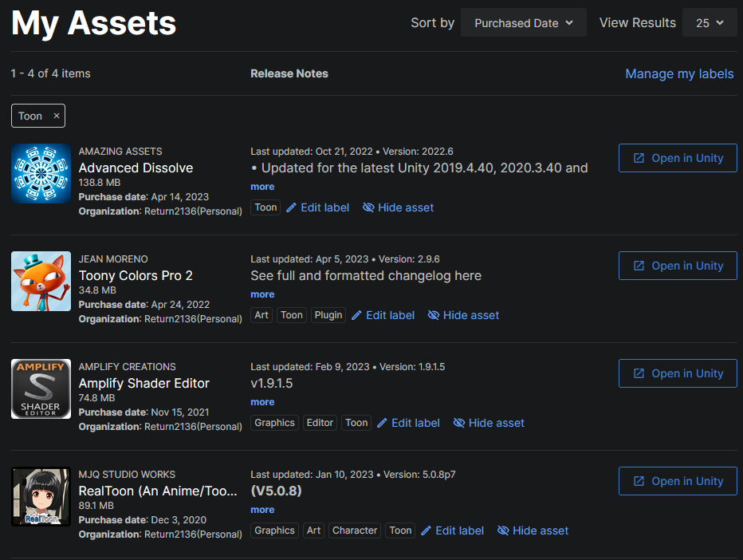Click the Toony Colors Pro 2 thumbnail
Image resolution: width=743 pixels, height=560 pixels.
(x=41, y=281)
